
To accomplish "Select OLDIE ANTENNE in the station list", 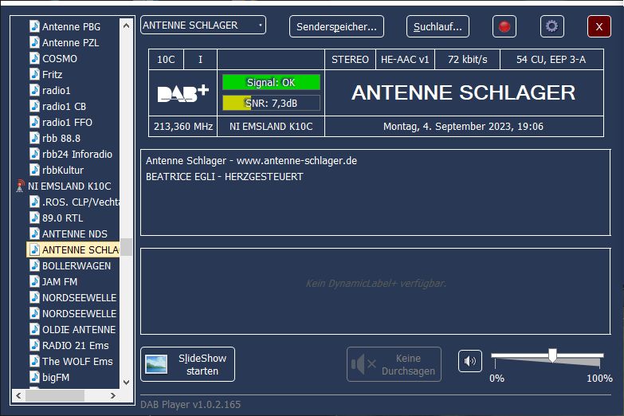I will pyautogui.click(x=78, y=329).
